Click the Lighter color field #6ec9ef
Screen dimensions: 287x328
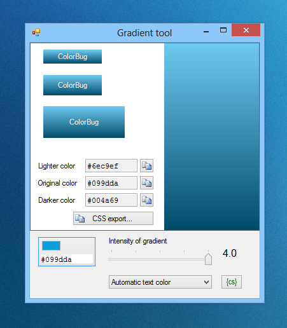pos(111,166)
